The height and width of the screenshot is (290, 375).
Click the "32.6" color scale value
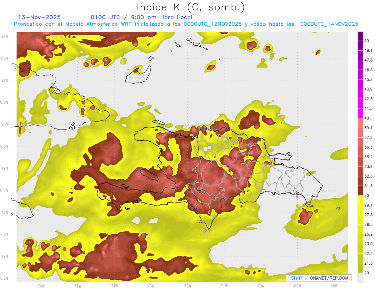tap(368, 176)
